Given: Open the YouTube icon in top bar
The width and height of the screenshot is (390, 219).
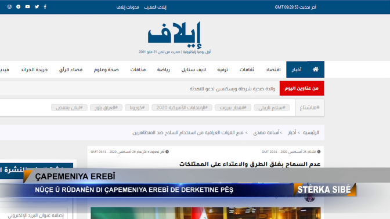Looking at the screenshot, I should (28, 7).
